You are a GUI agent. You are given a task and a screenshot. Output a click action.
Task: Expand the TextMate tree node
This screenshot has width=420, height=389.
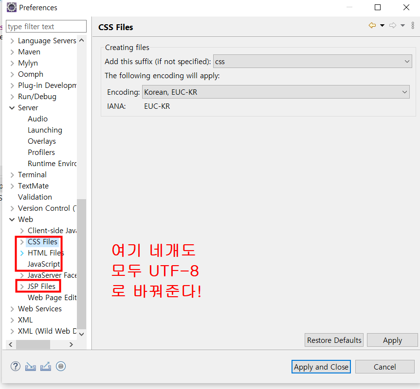click(x=12, y=186)
